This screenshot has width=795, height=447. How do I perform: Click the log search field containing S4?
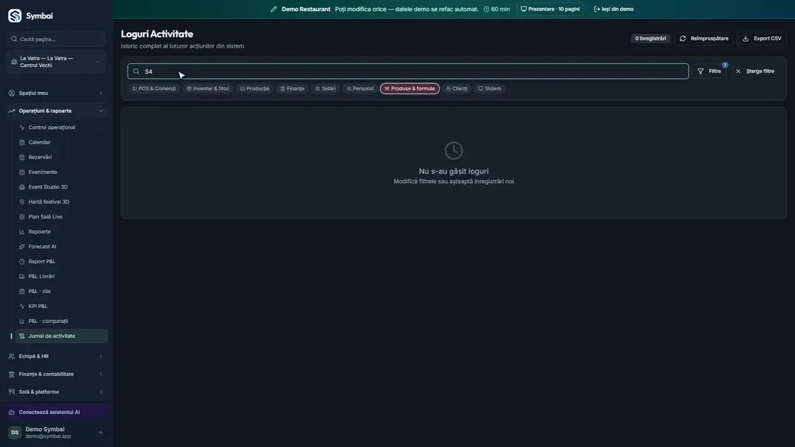(x=408, y=71)
